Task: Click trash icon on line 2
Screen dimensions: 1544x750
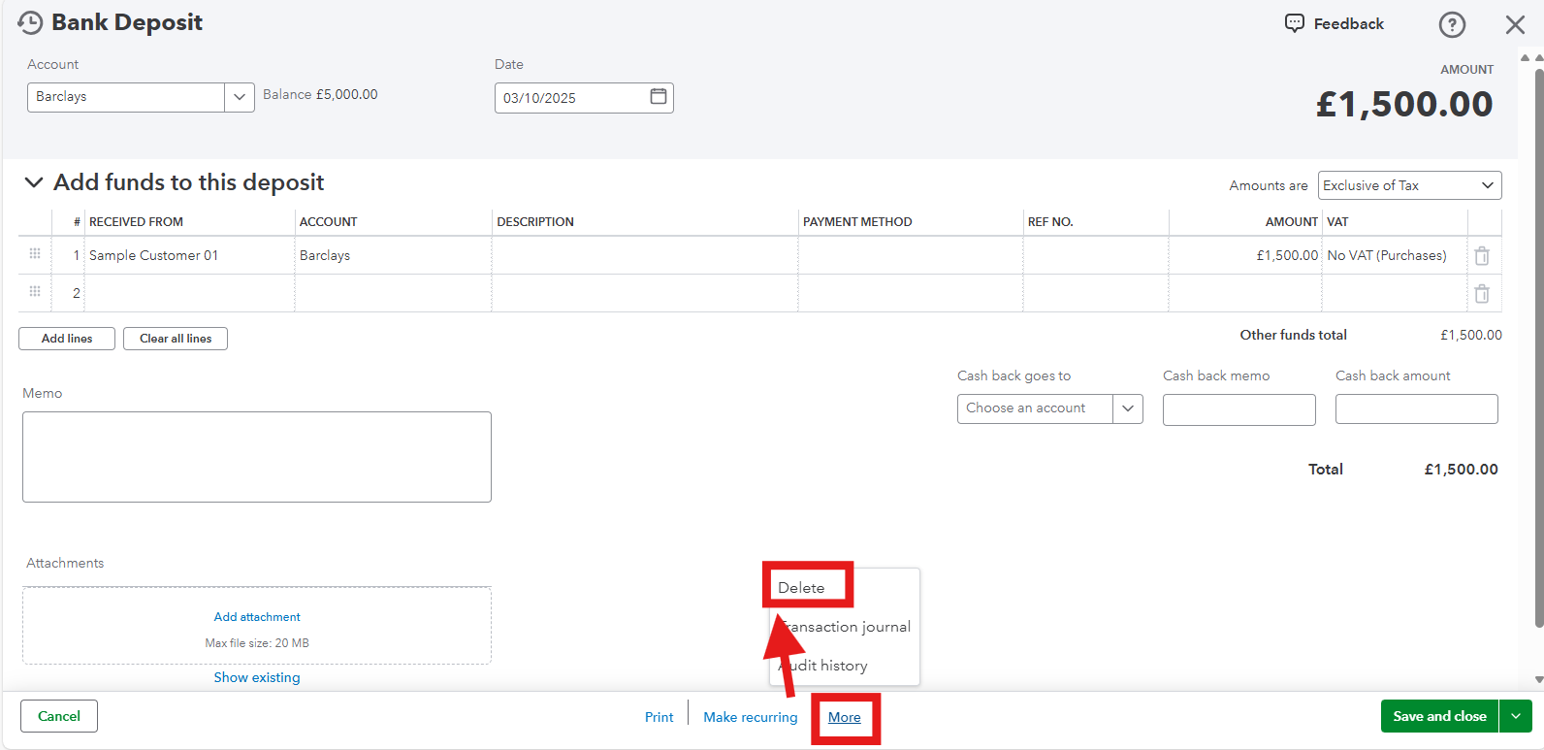Action: [1481, 294]
